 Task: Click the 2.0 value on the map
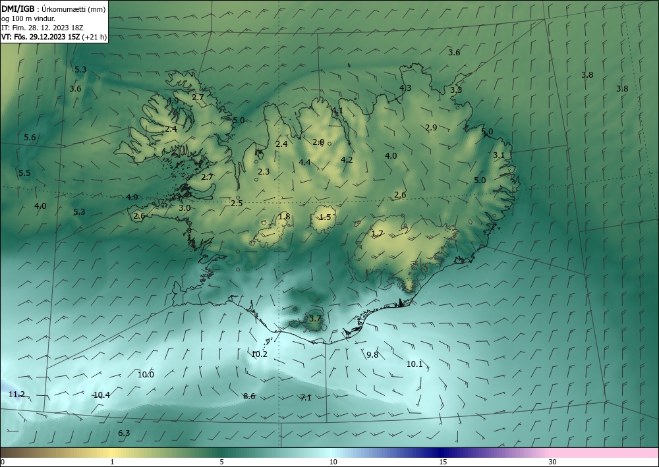coord(318,142)
